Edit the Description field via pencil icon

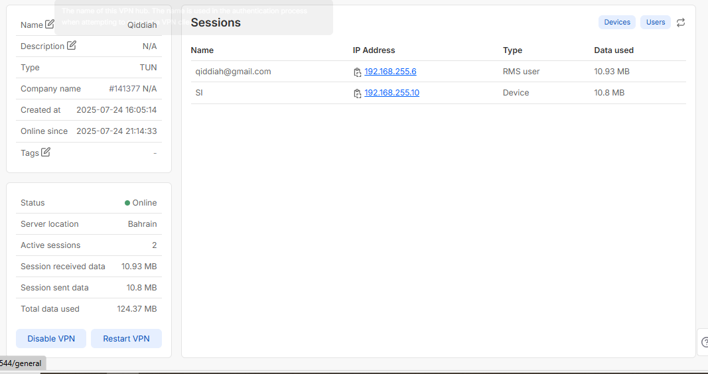[x=72, y=46]
